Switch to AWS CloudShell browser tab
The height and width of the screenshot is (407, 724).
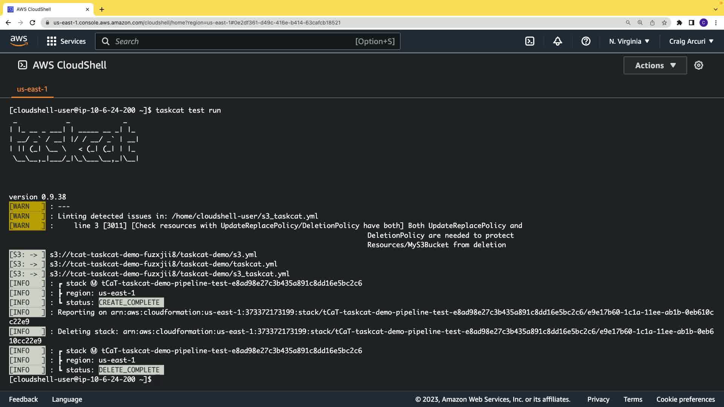(45, 9)
